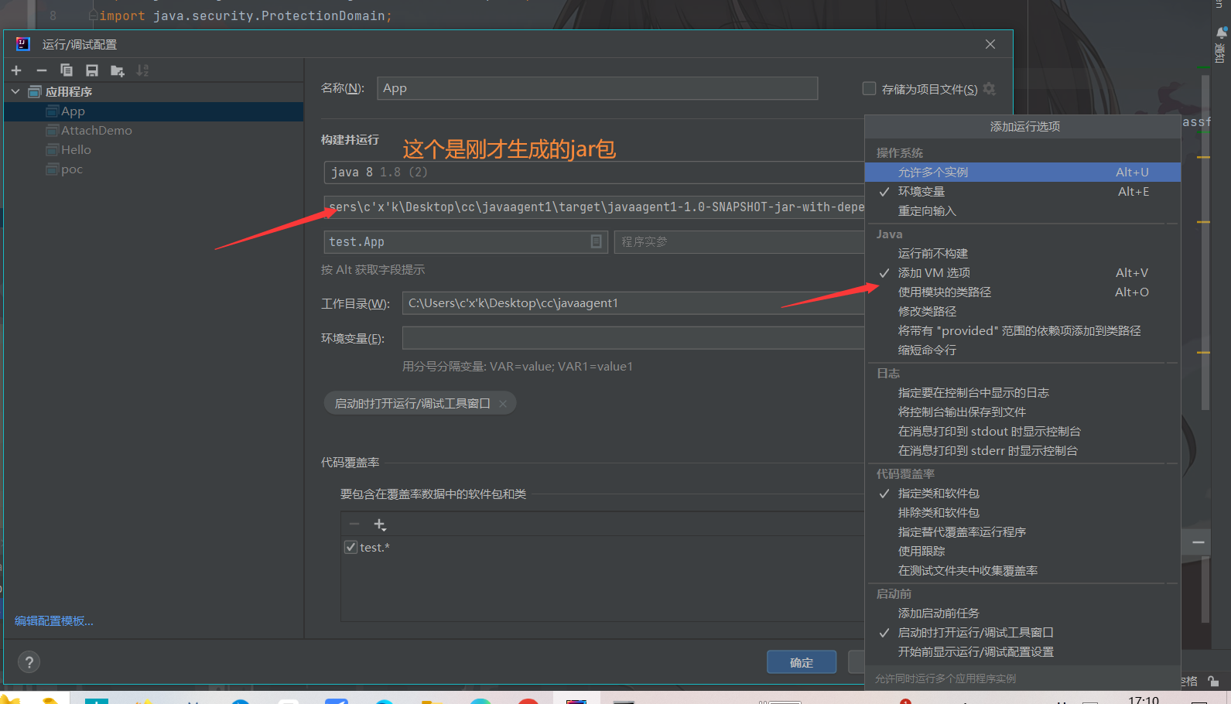Collapse the 应用程序 tree node

coord(15,91)
